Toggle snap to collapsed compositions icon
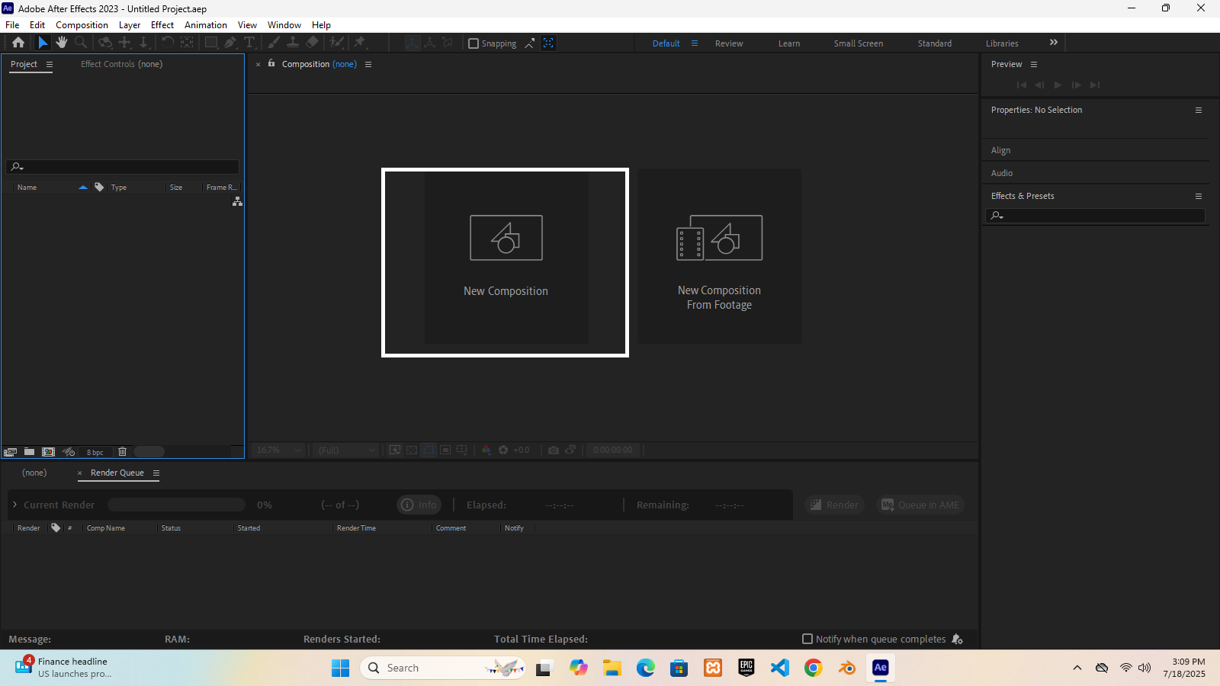 pos(530,43)
